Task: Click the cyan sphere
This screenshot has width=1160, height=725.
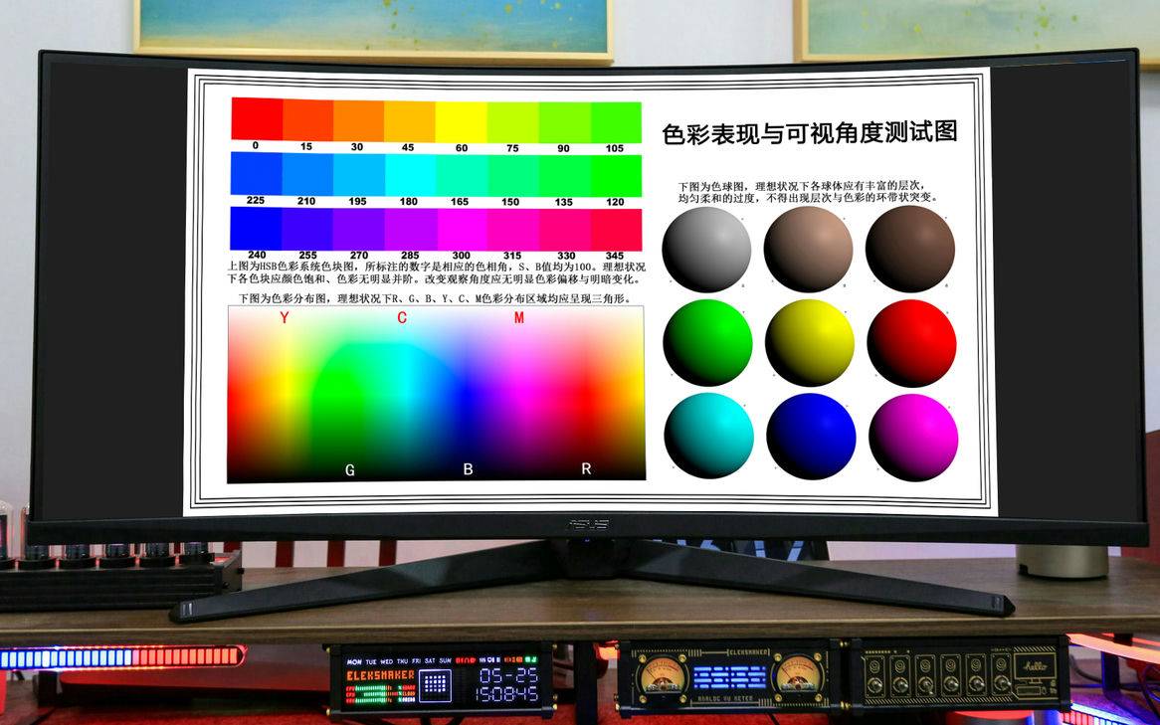Action: pos(708,436)
